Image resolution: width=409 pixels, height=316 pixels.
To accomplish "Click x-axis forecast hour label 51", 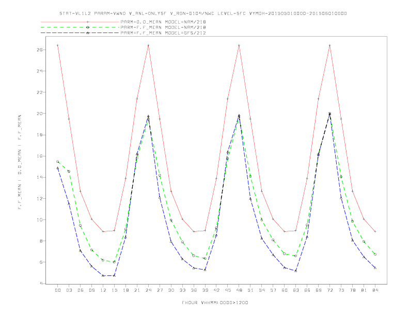I will pyautogui.click(x=250, y=290).
